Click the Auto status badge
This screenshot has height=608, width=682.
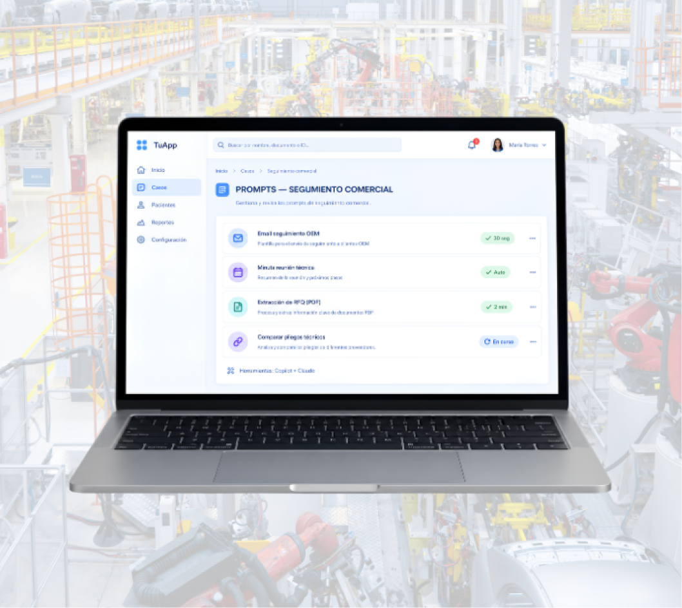(x=496, y=272)
